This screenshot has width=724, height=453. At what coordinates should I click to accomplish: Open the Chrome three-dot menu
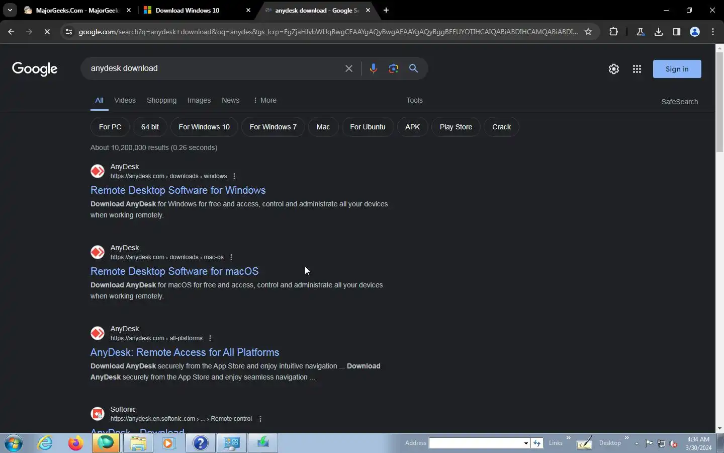tap(713, 32)
